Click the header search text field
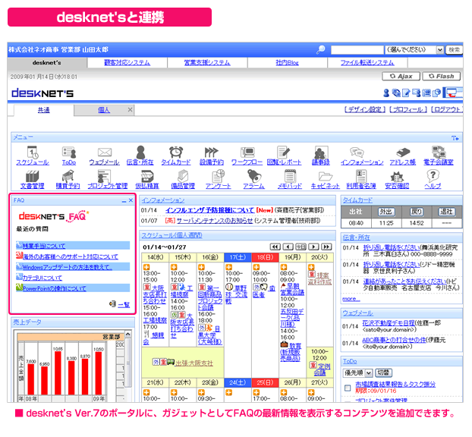472x437 pixels. (x=357, y=49)
